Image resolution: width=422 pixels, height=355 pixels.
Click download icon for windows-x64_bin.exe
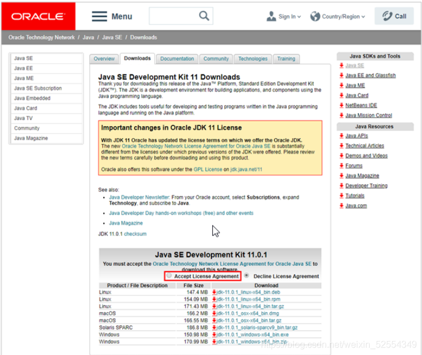[214, 334]
